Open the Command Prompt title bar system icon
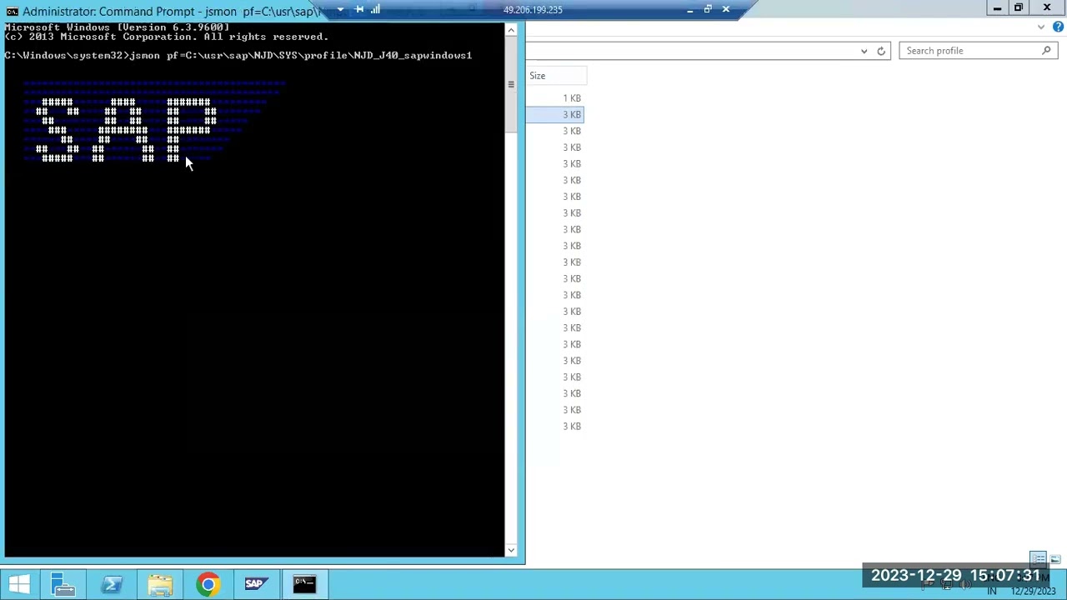The height and width of the screenshot is (600, 1067). (12, 11)
